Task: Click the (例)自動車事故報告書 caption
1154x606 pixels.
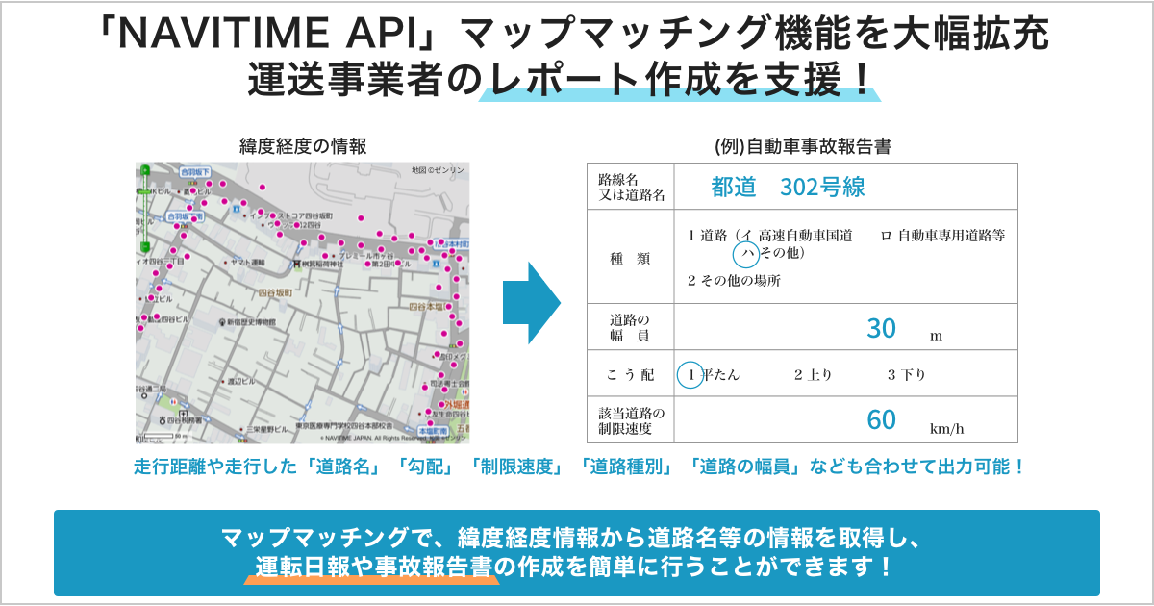Action: [802, 147]
